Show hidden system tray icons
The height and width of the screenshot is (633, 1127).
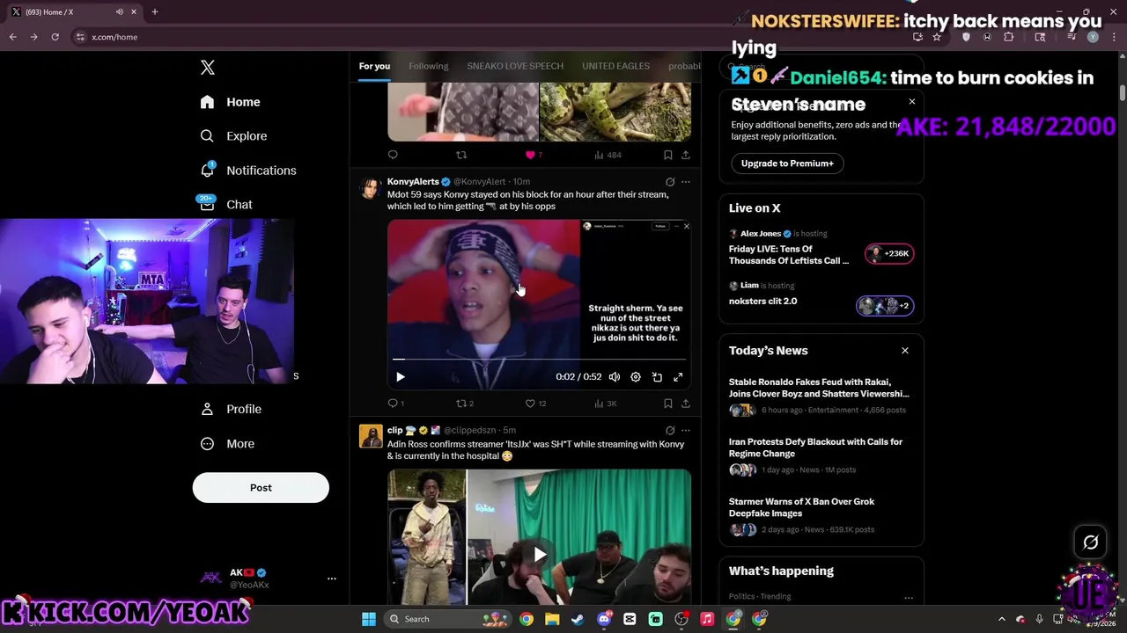[x=1001, y=619]
